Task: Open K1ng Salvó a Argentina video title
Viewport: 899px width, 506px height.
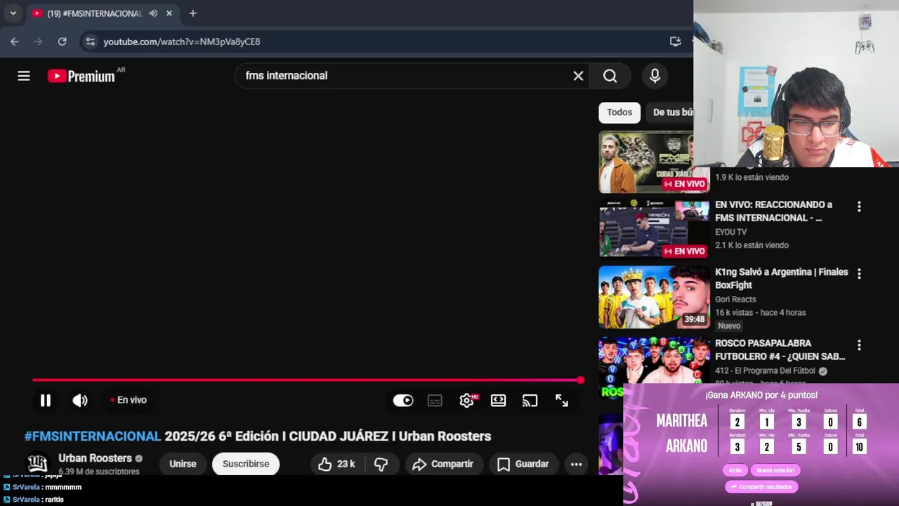Action: coord(782,278)
